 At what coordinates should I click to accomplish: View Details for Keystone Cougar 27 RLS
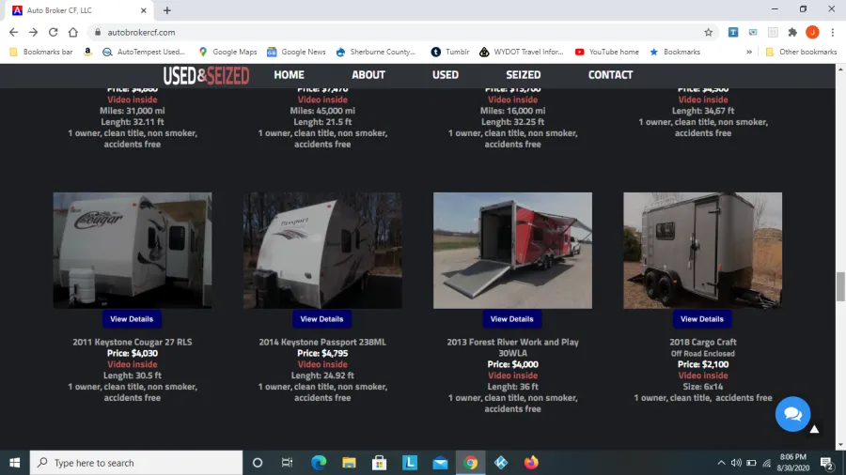(132, 319)
